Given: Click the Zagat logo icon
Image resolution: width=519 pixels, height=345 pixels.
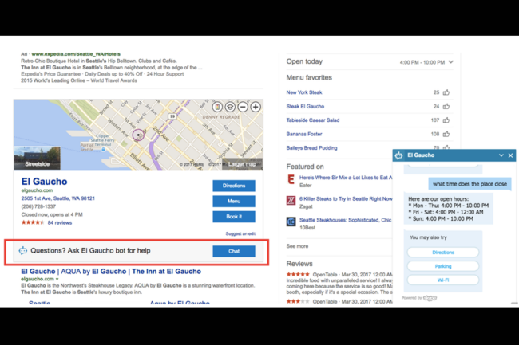Looking at the screenshot, I should pos(291,201).
